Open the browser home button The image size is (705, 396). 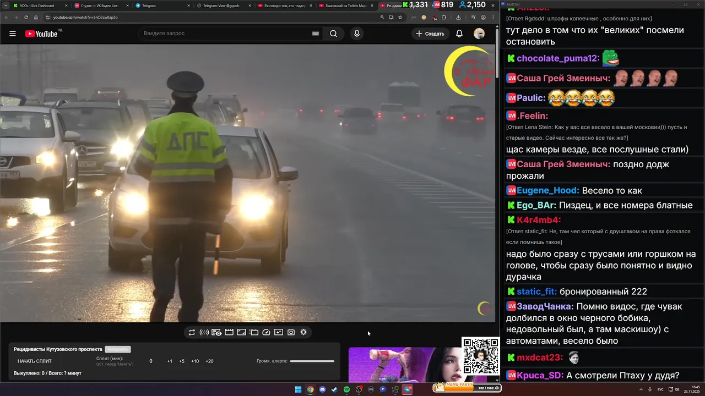[36, 17]
